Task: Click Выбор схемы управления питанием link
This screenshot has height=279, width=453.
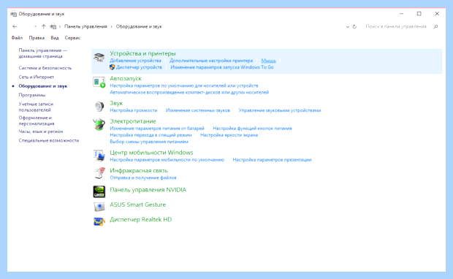Action: pos(149,142)
